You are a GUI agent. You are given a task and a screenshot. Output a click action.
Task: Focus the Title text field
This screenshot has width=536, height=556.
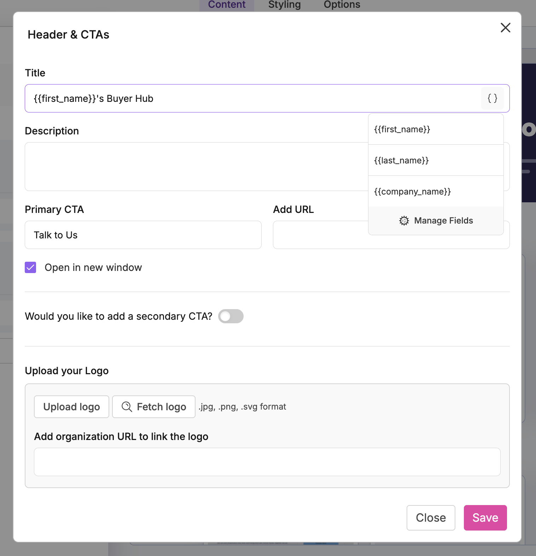[247, 98]
